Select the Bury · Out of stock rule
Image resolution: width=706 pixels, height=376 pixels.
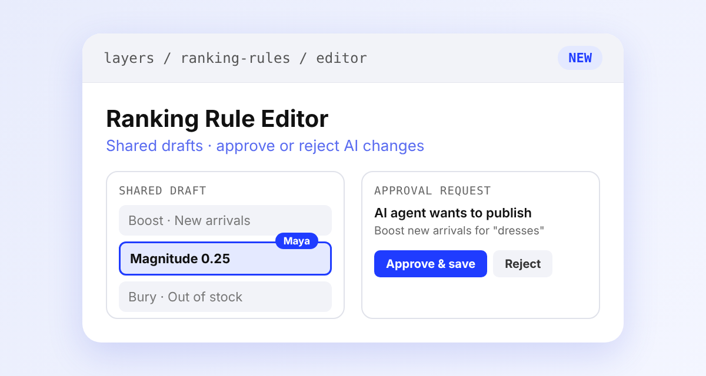(225, 297)
